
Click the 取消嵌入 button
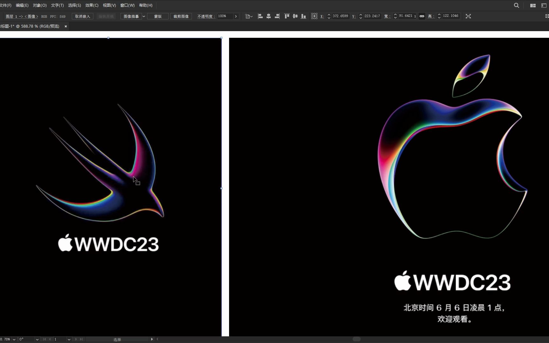(83, 16)
